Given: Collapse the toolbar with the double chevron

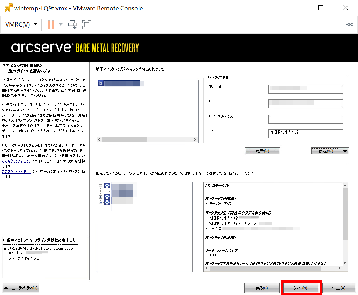Looking at the screenshot, I should pos(350,24).
